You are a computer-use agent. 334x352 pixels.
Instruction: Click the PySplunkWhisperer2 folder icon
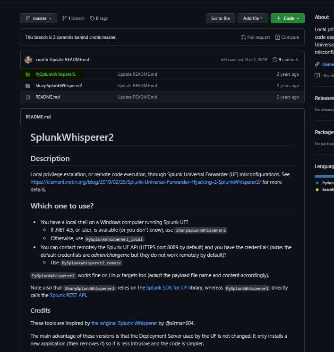coord(28,74)
